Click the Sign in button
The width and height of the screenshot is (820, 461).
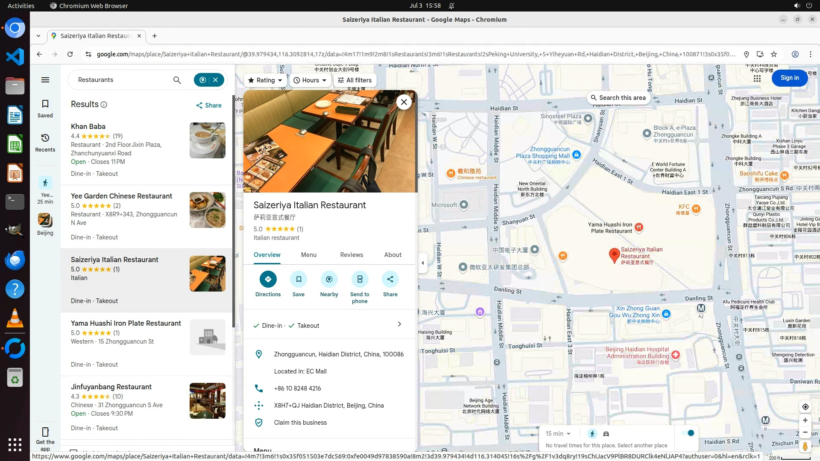(789, 78)
